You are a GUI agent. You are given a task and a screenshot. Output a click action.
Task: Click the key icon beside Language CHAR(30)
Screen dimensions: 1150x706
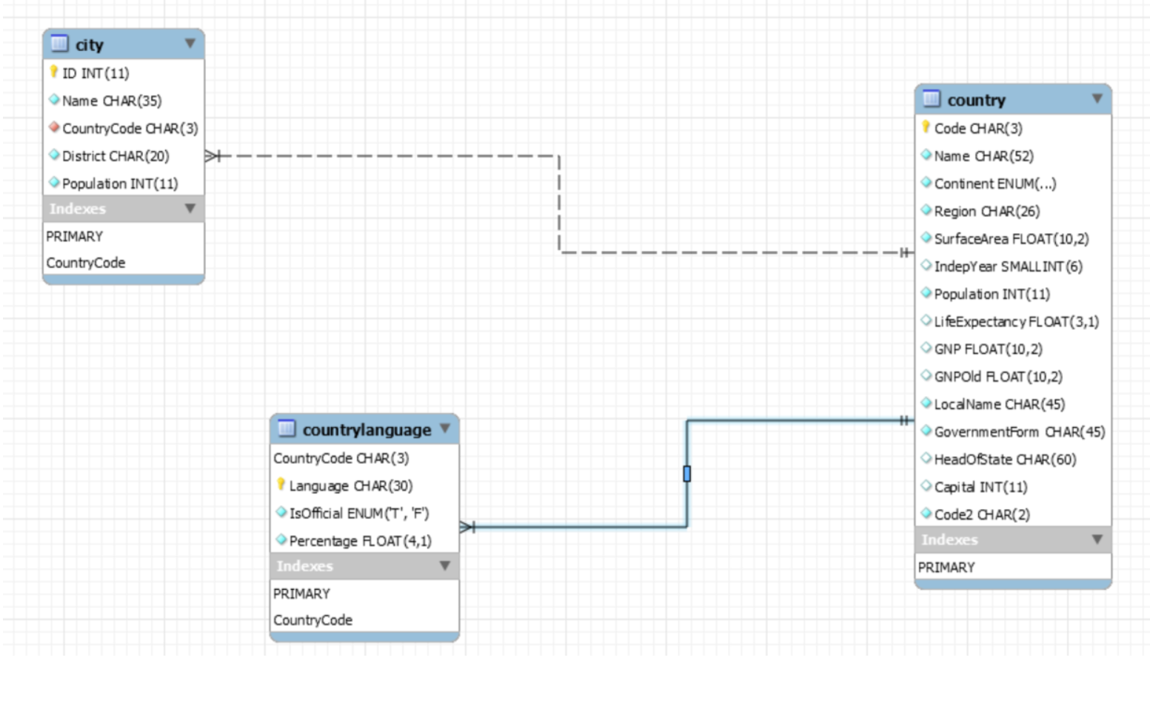pos(280,485)
